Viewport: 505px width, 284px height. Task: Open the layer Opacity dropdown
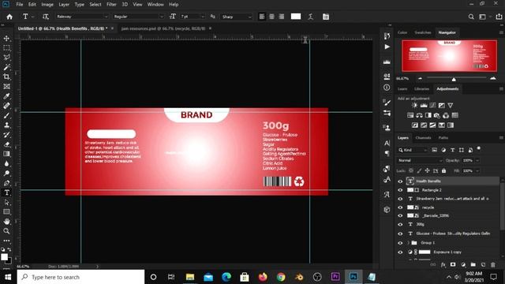tap(477, 160)
